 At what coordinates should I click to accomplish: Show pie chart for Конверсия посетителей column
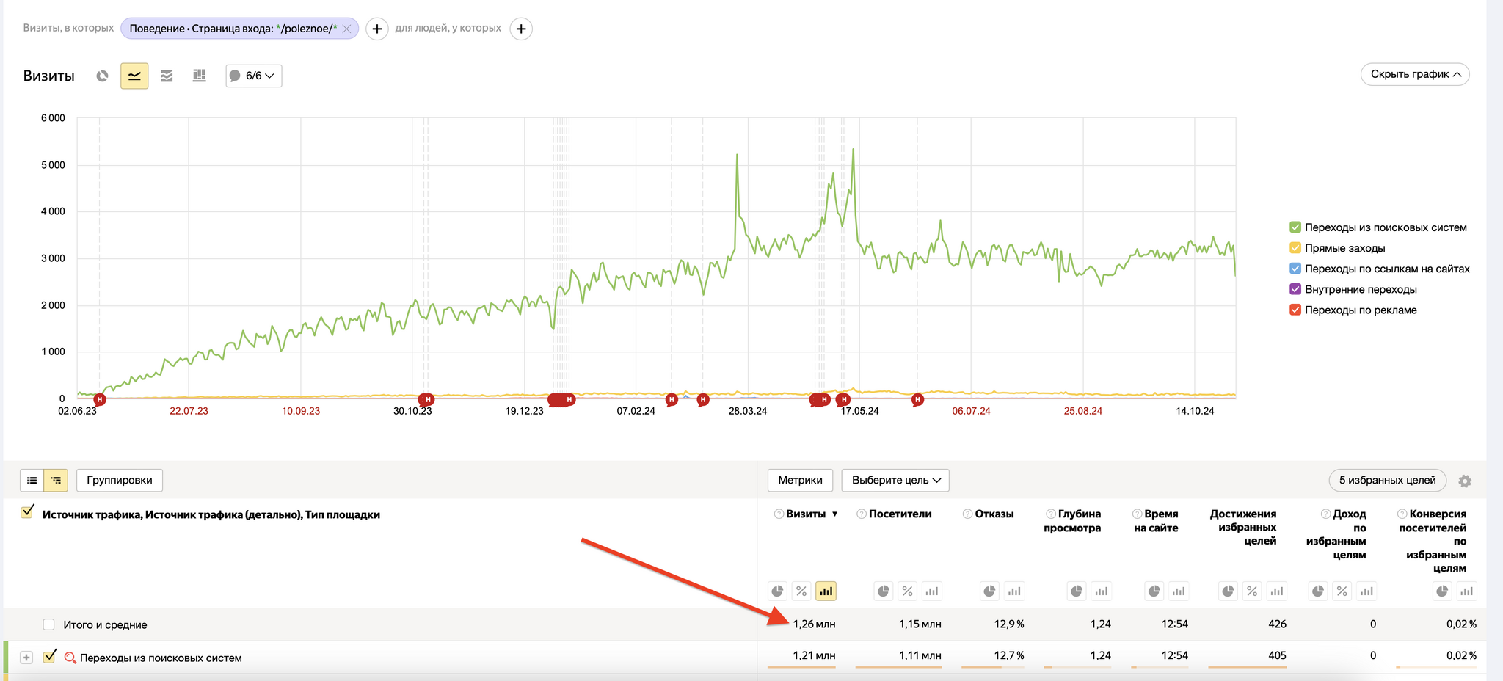[x=1442, y=591]
